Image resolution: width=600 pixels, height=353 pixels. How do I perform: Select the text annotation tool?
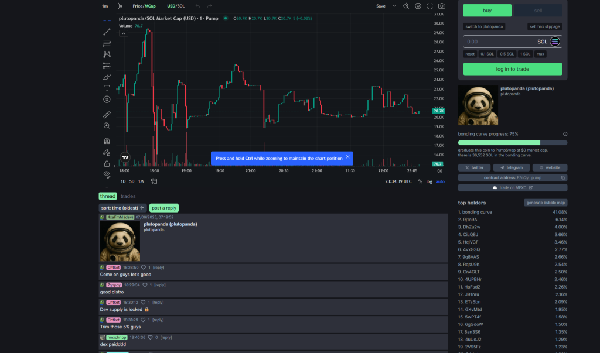(107, 88)
